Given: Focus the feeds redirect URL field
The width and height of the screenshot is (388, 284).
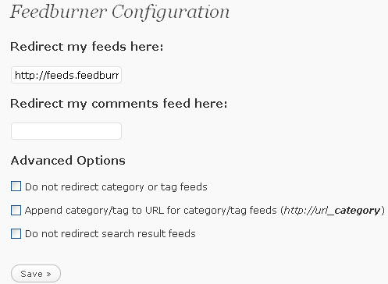Looking at the screenshot, I should tap(66, 75).
